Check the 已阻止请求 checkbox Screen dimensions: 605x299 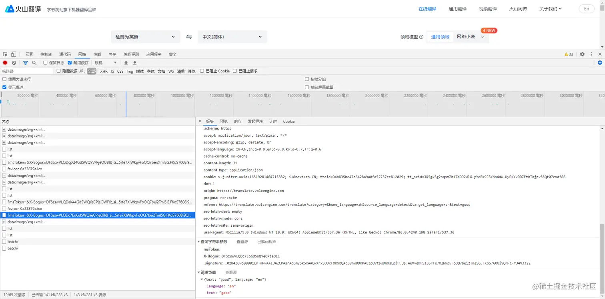235,71
